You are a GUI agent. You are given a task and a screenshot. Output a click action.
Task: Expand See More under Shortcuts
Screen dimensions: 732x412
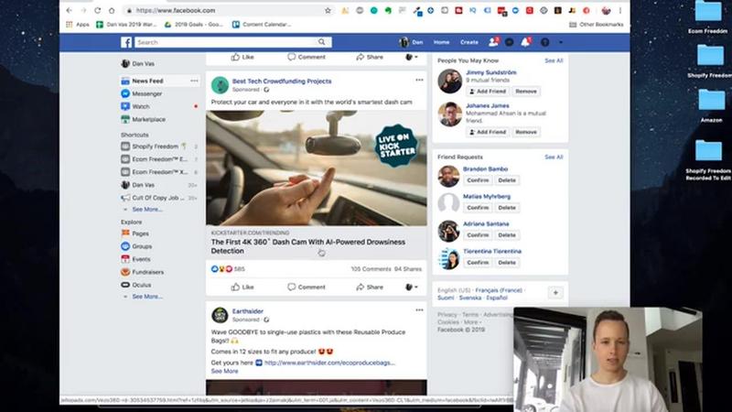(x=147, y=210)
